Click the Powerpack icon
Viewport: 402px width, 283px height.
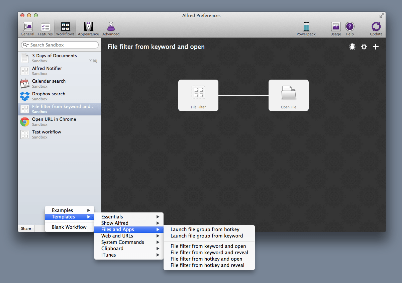[306, 28]
